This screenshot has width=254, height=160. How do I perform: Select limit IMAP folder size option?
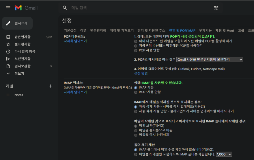(x=136, y=154)
